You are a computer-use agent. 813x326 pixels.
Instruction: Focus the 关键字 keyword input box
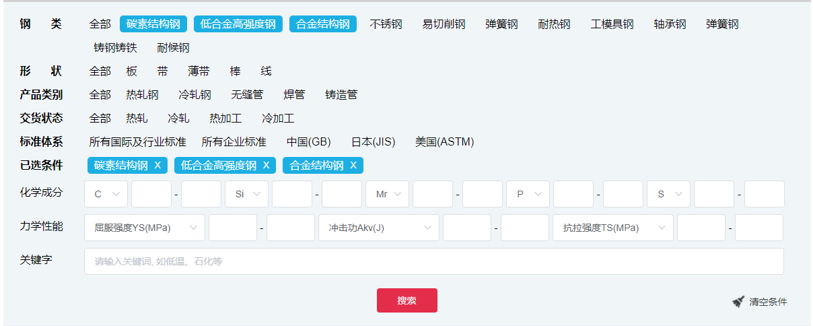434,261
